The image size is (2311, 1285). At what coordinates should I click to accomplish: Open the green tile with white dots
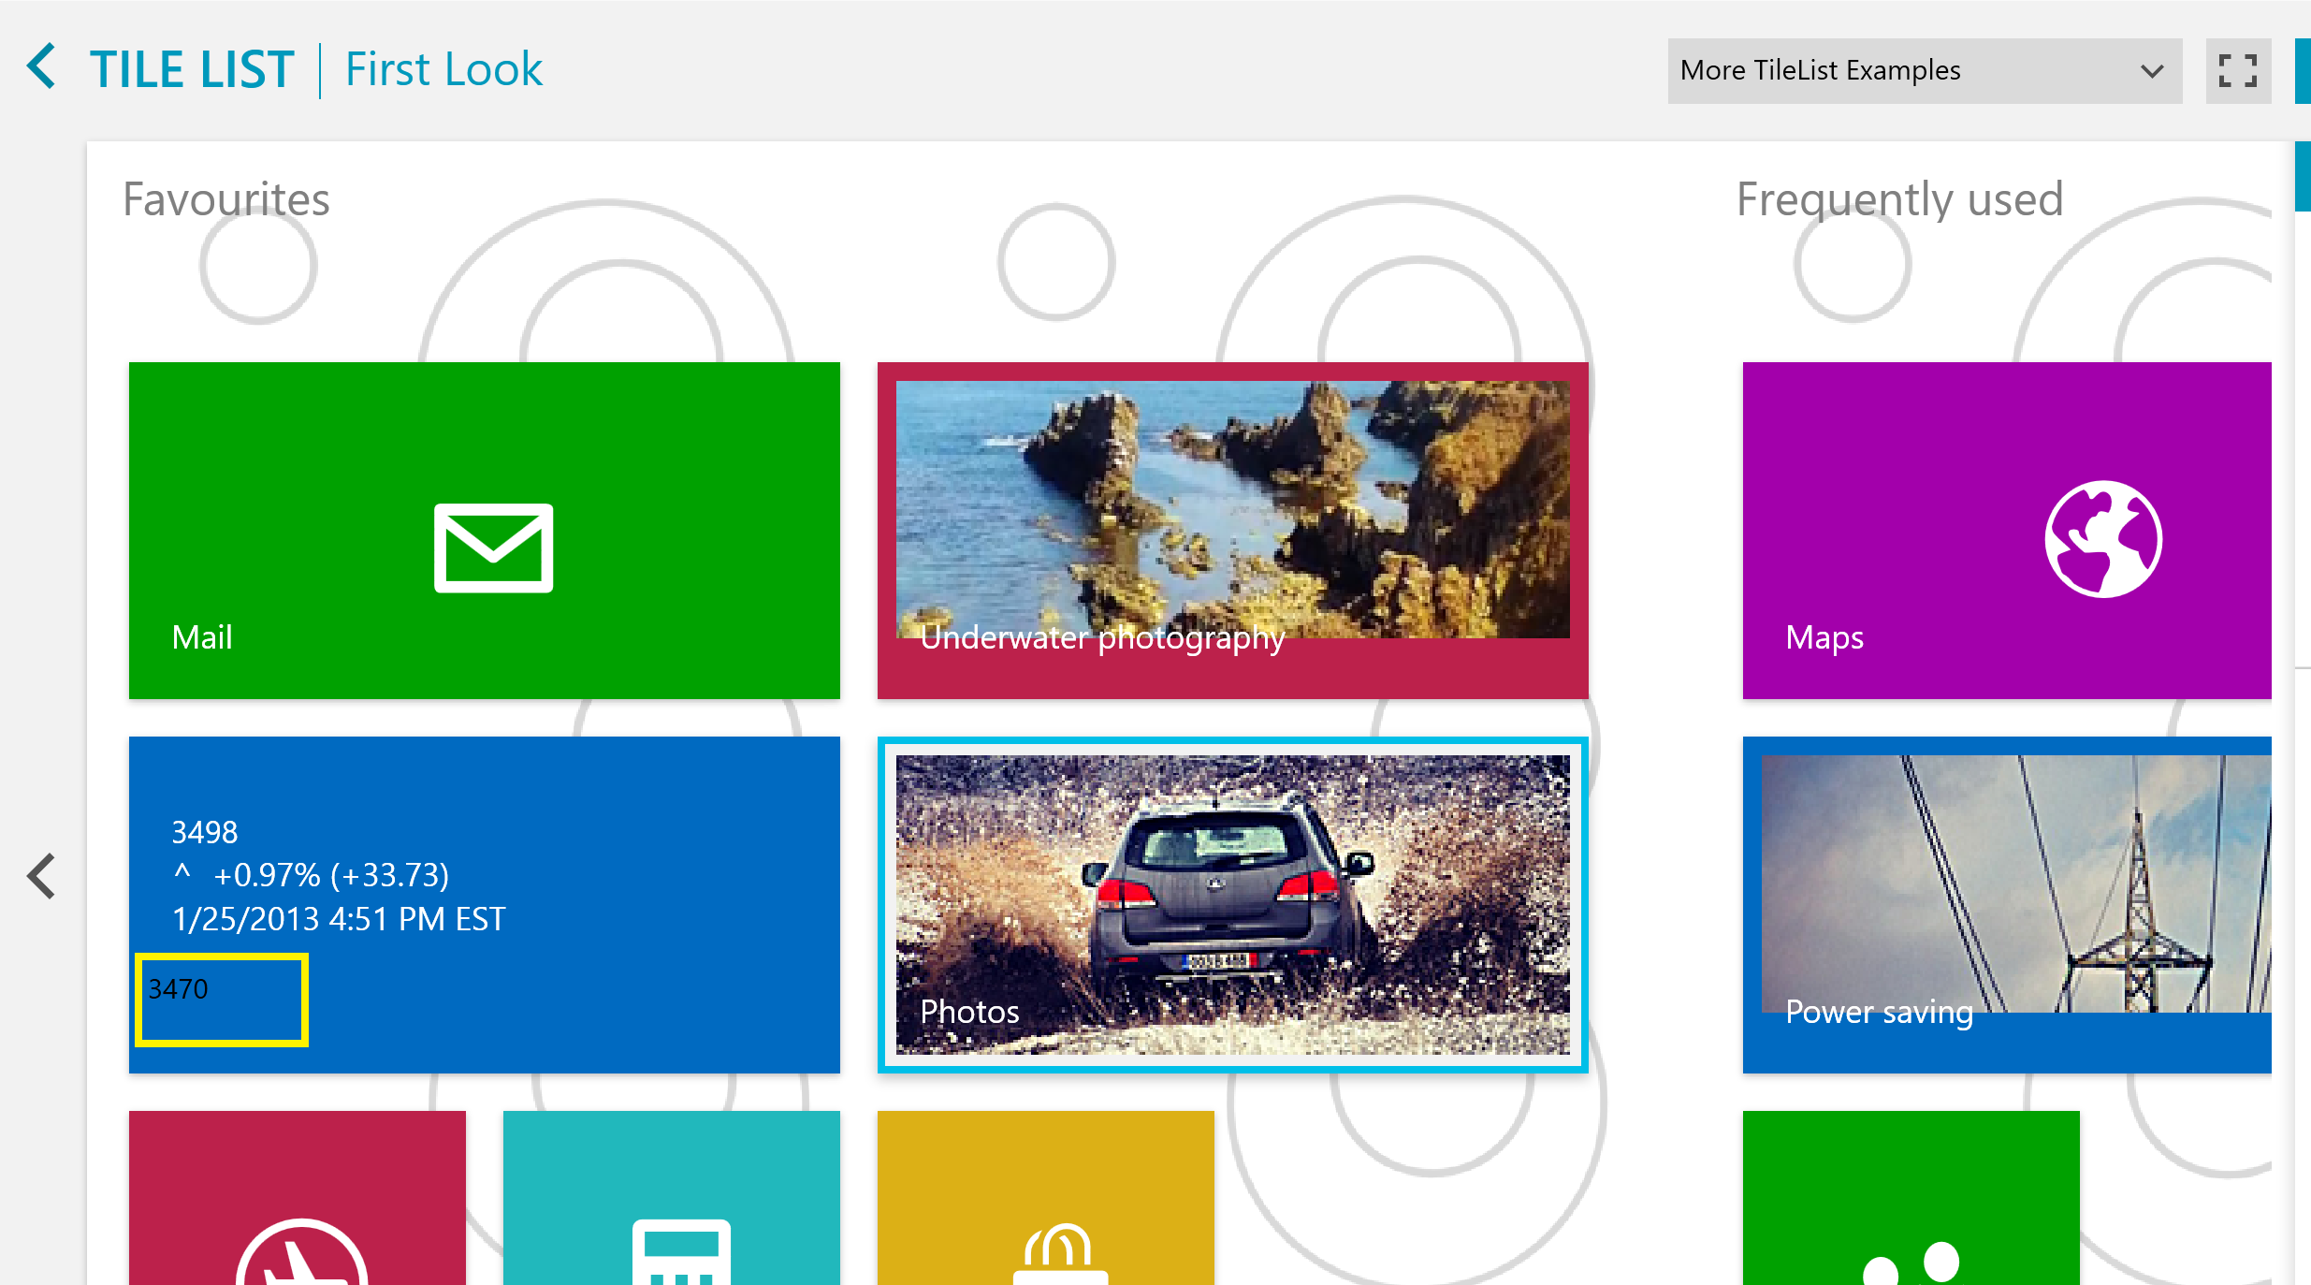[x=1911, y=1198]
